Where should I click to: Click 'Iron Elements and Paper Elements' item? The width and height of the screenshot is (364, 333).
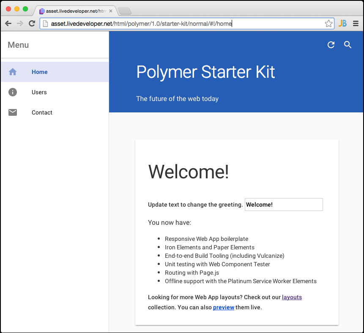[x=210, y=247]
